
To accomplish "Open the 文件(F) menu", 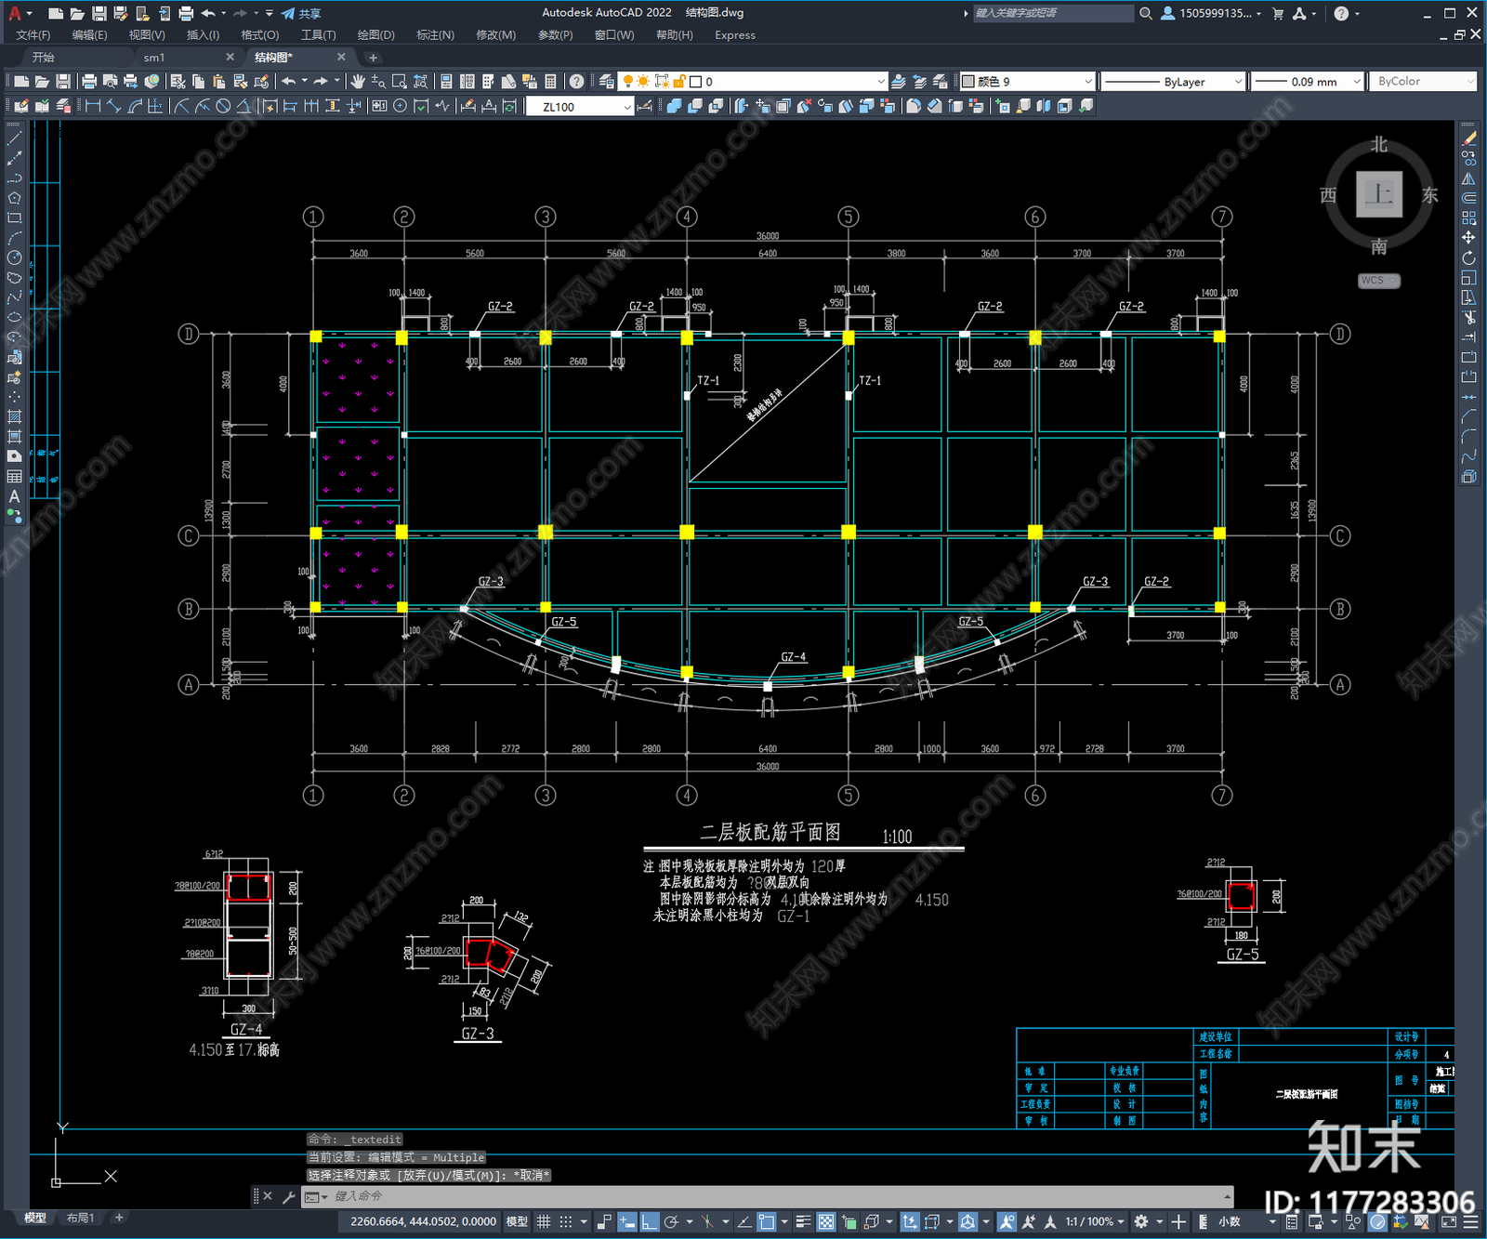I will 33,35.
